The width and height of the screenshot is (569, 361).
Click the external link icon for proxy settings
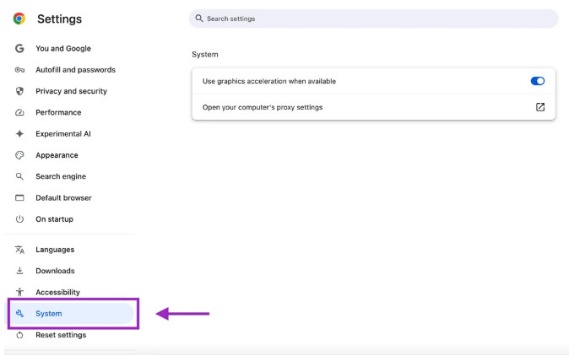pos(540,107)
